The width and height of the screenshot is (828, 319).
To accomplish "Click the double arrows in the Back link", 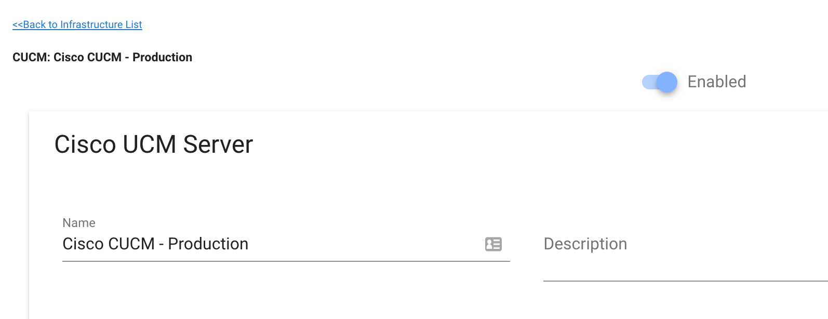I will [18, 24].
